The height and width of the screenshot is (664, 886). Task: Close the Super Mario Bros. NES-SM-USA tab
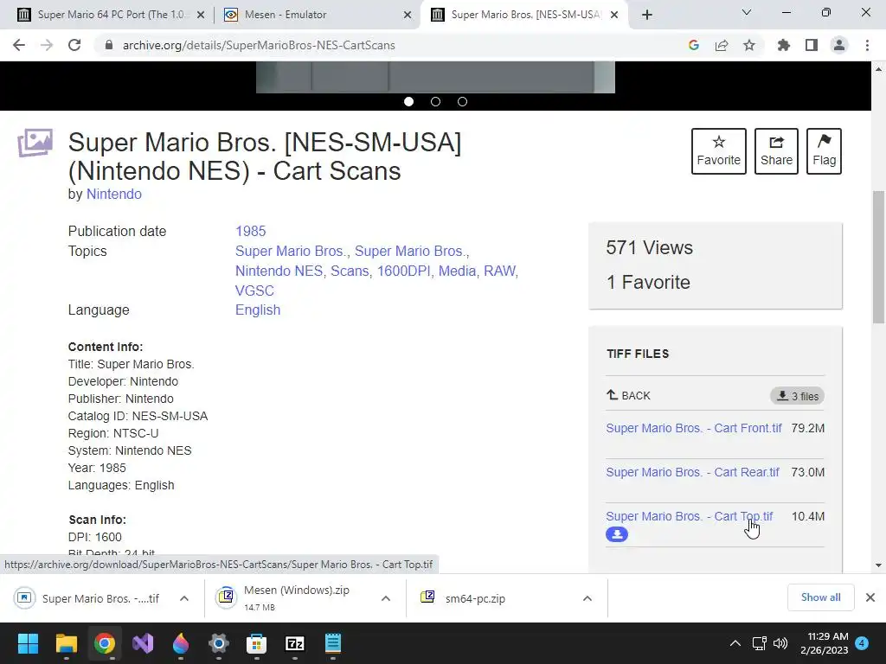point(615,16)
